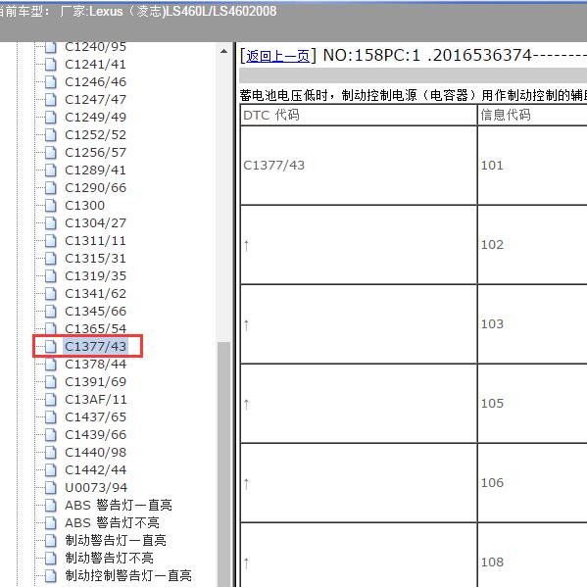Select DTC entry C1290/66

point(95,187)
